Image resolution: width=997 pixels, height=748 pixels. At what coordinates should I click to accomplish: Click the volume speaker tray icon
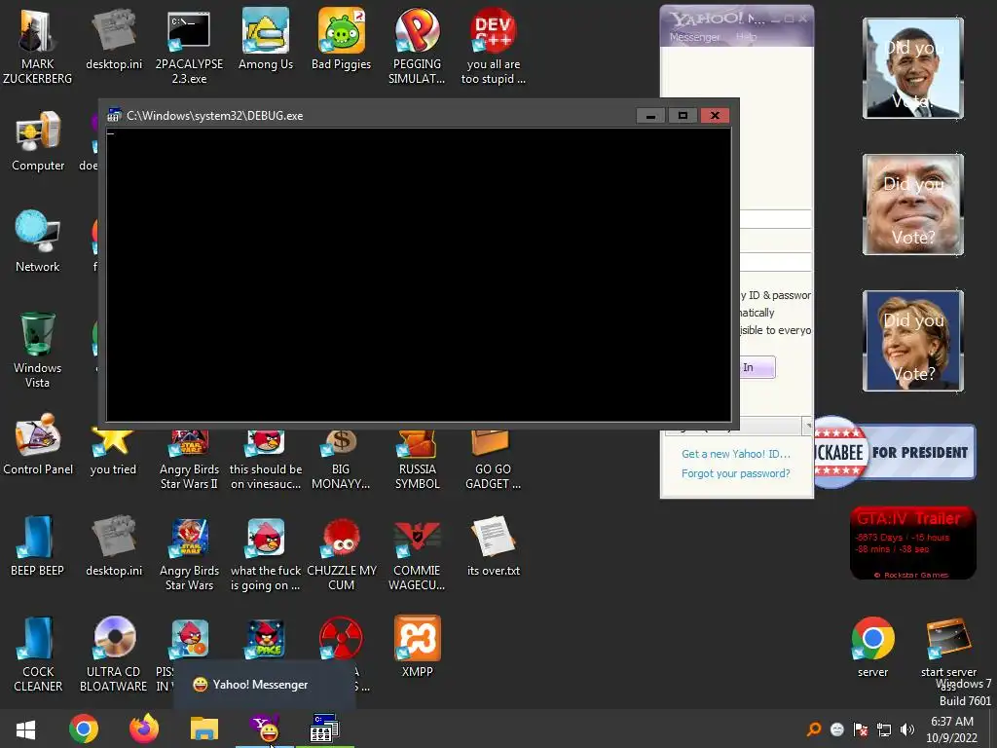click(x=907, y=729)
